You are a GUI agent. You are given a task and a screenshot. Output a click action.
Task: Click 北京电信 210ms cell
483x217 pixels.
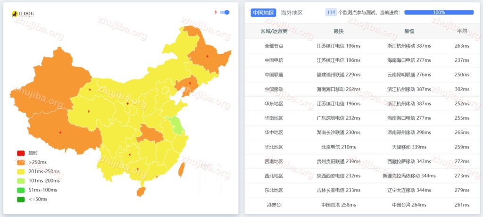(x=339, y=147)
